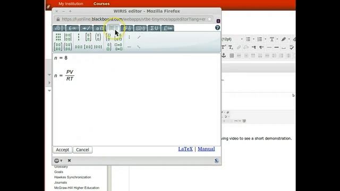The width and height of the screenshot is (340, 191).
Task: Insert a plain row of three cells
Action: (79, 47)
